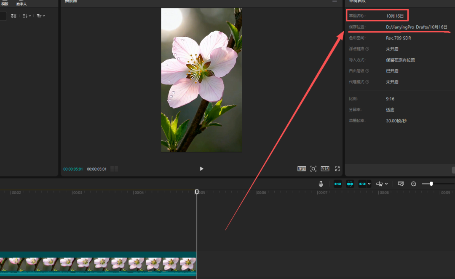
Task: Open the media sort order dropdown
Action: pos(27,16)
